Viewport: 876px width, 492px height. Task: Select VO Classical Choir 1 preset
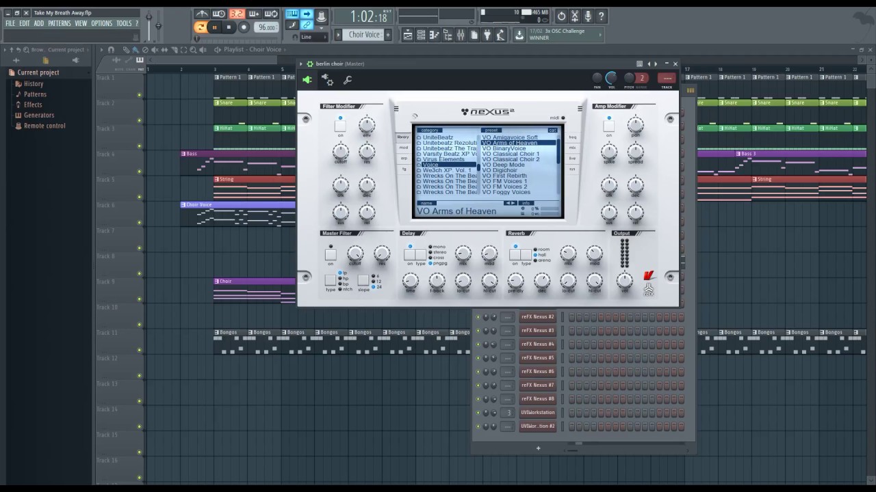(x=511, y=154)
